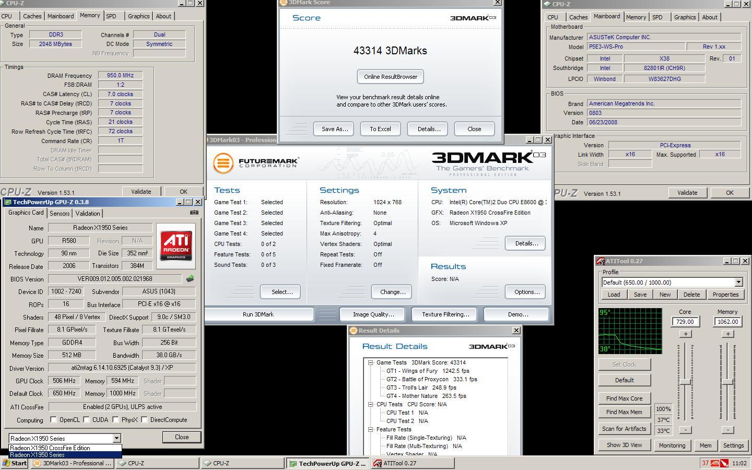
Task: Click the ATITool title bar icon
Action: click(x=601, y=261)
